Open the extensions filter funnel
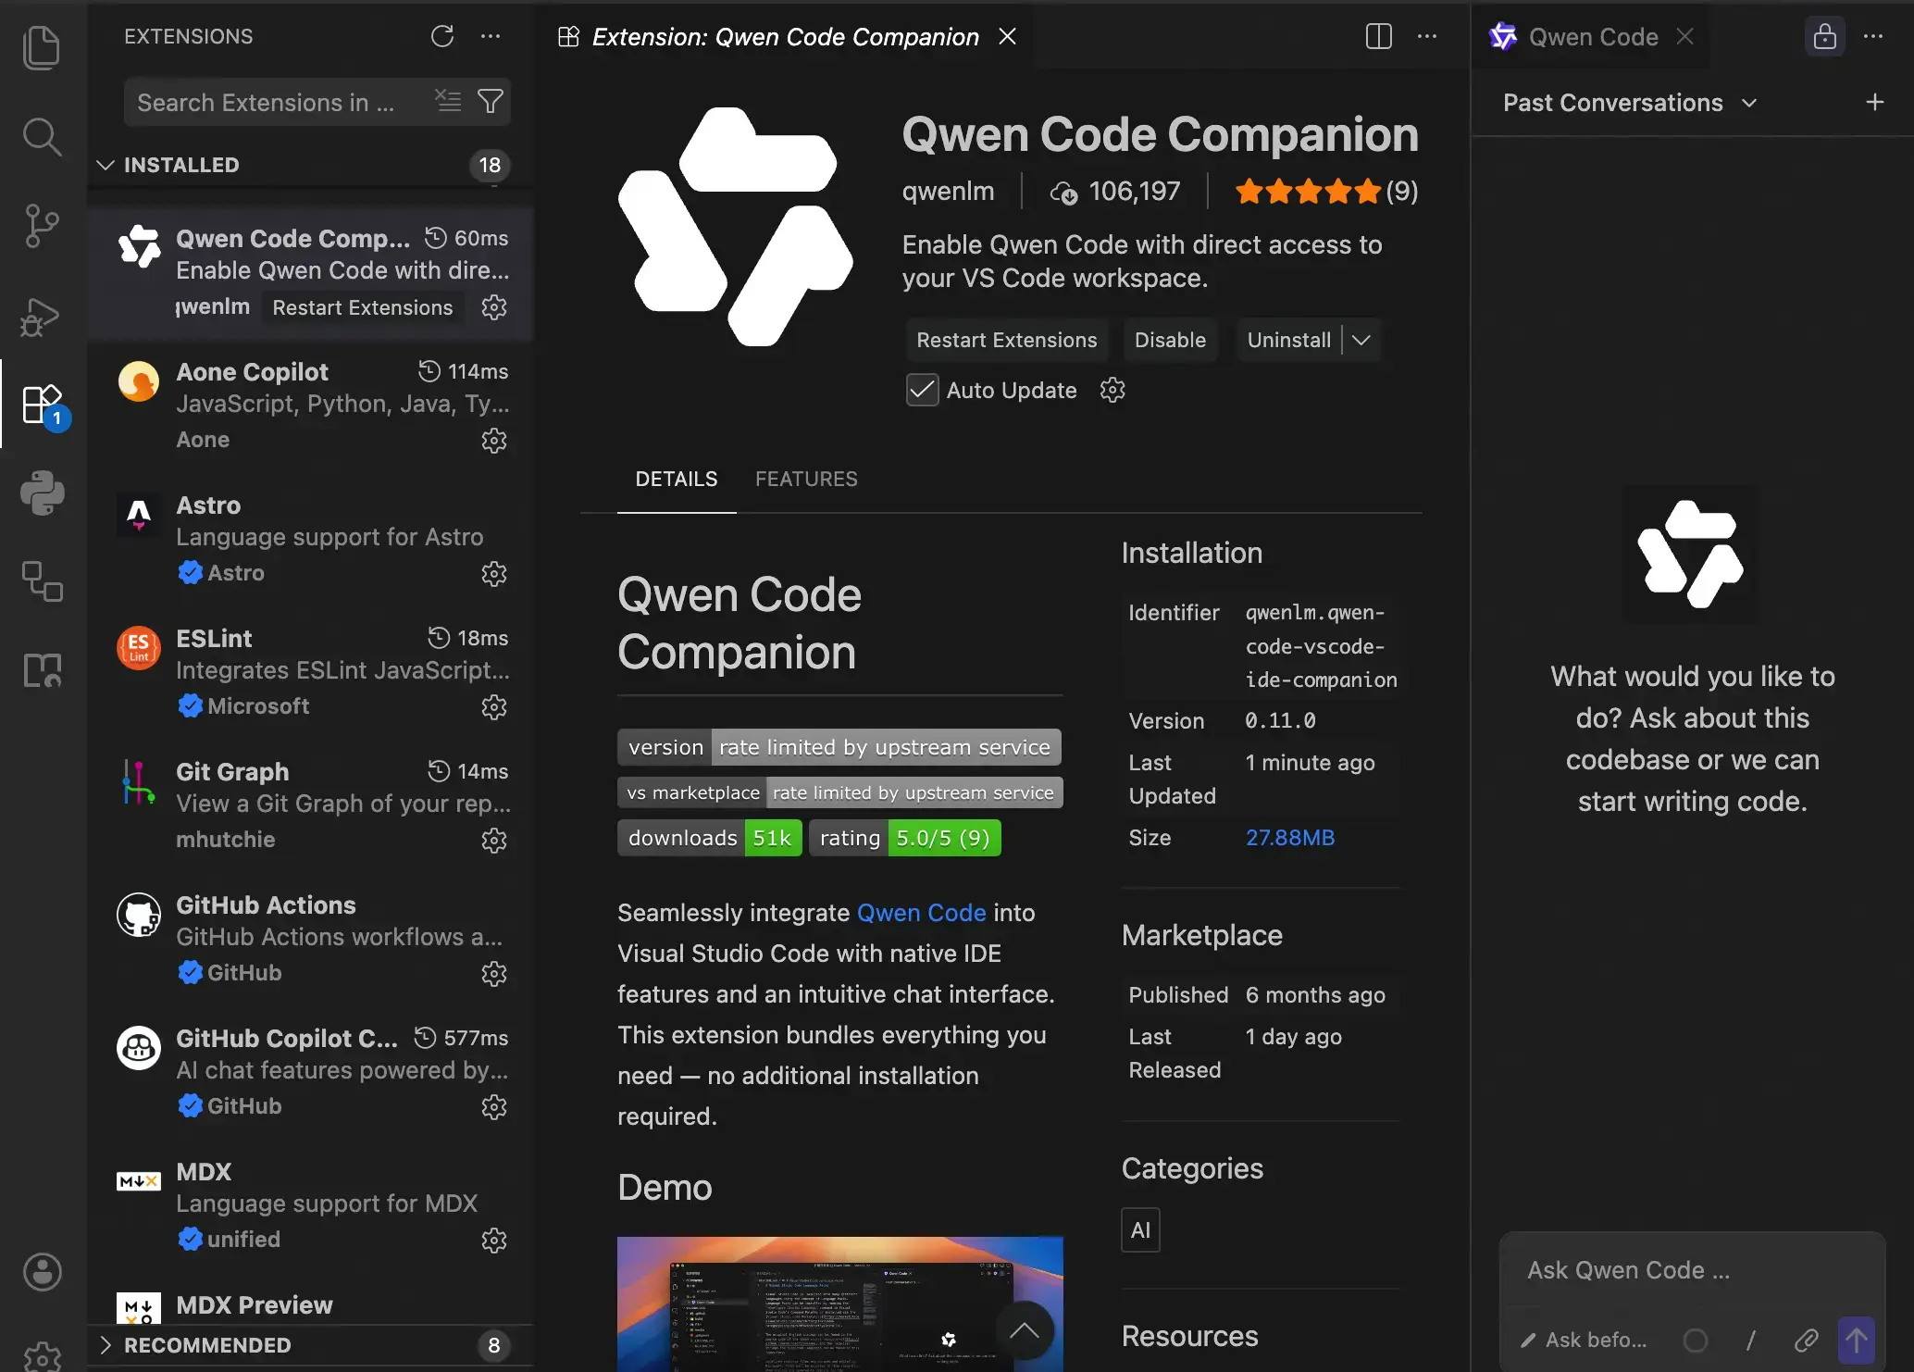 click(491, 101)
